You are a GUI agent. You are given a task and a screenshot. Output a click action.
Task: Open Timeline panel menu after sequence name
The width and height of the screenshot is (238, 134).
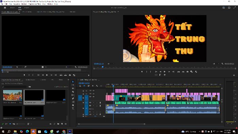point(99,80)
